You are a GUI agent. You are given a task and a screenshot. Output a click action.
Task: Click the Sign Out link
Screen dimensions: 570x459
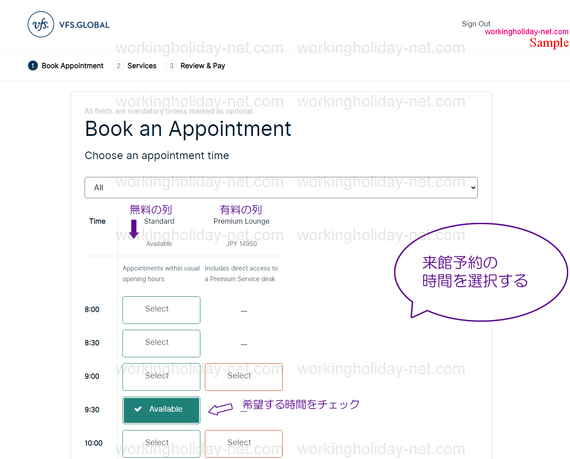tap(476, 24)
